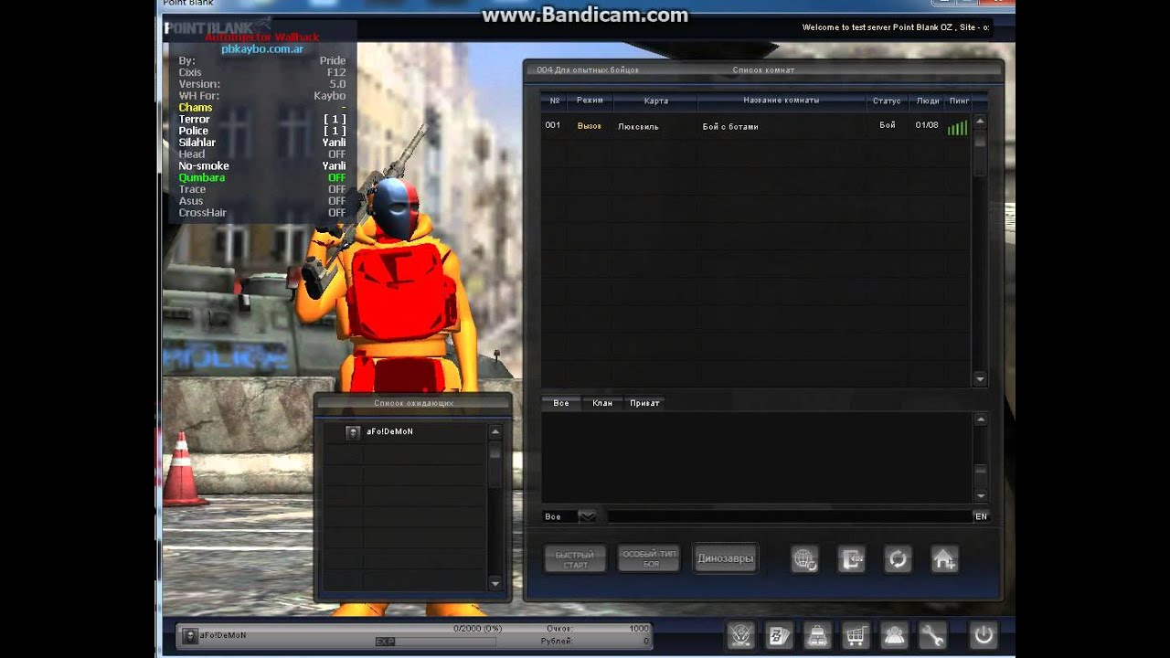Sort rooms by Карта column header
This screenshot has width=1170, height=658.
(655, 101)
